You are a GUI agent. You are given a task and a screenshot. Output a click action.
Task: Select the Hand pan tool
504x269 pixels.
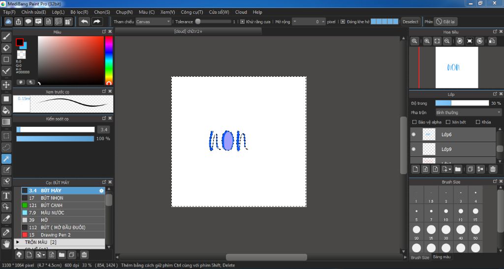coord(6,244)
